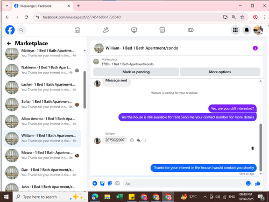Click the taskbar search box
Image resolution: width=269 pixels, height=202 pixels.
50,197
